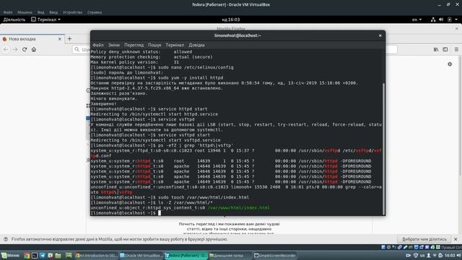
Task: Click the us keyboard layout indicator in host tray
Action: click(422, 256)
